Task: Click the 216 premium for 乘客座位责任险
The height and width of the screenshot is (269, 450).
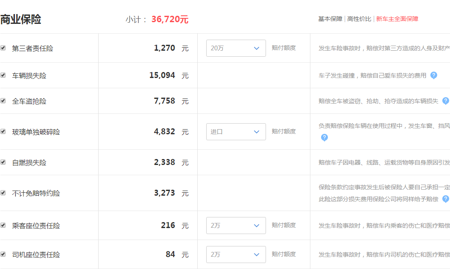Action: (168, 225)
